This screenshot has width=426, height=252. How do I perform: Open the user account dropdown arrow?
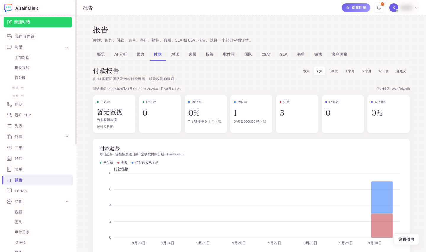(416, 8)
